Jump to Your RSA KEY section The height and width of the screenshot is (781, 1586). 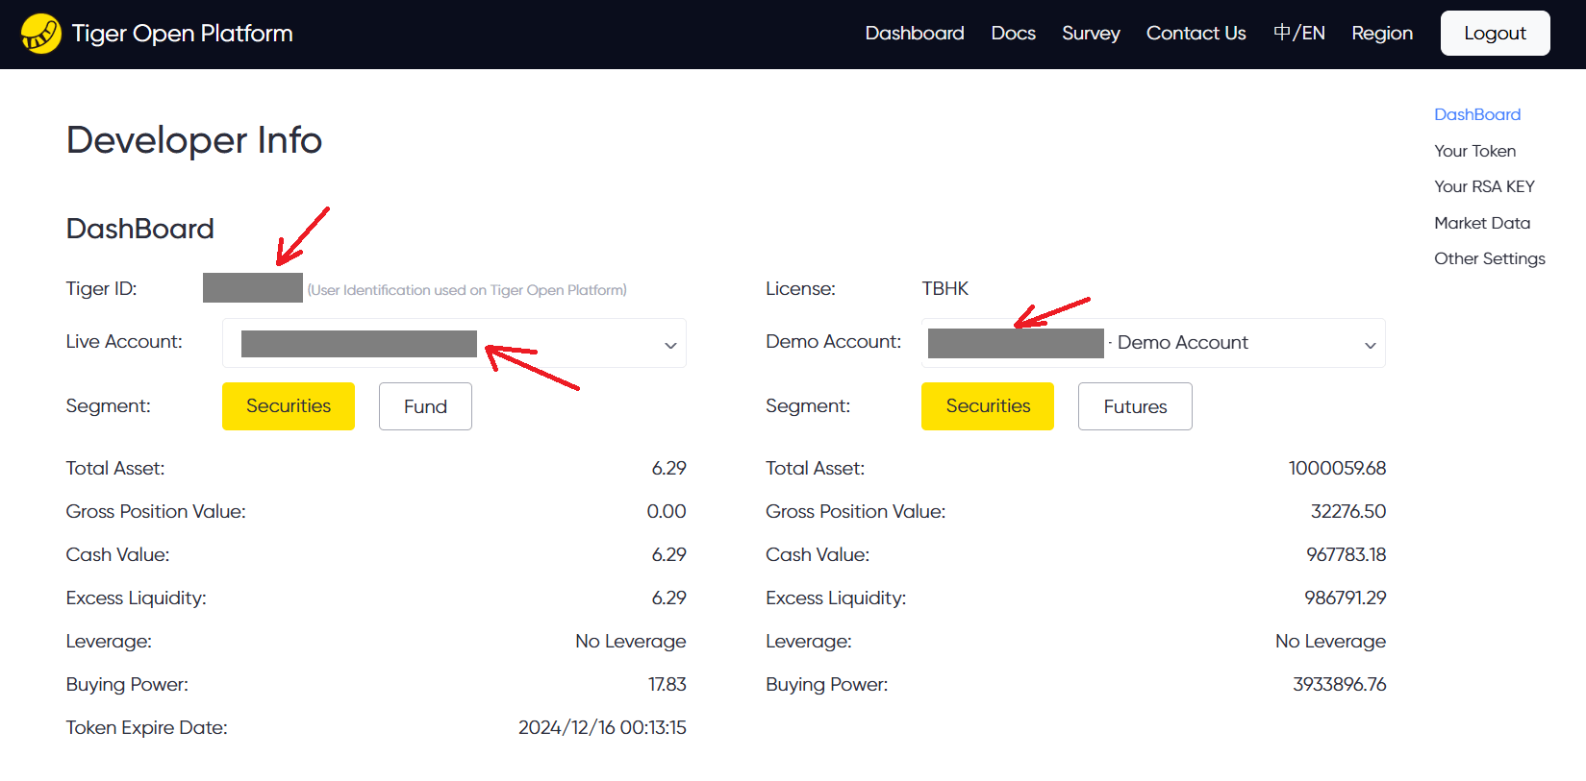pos(1484,186)
